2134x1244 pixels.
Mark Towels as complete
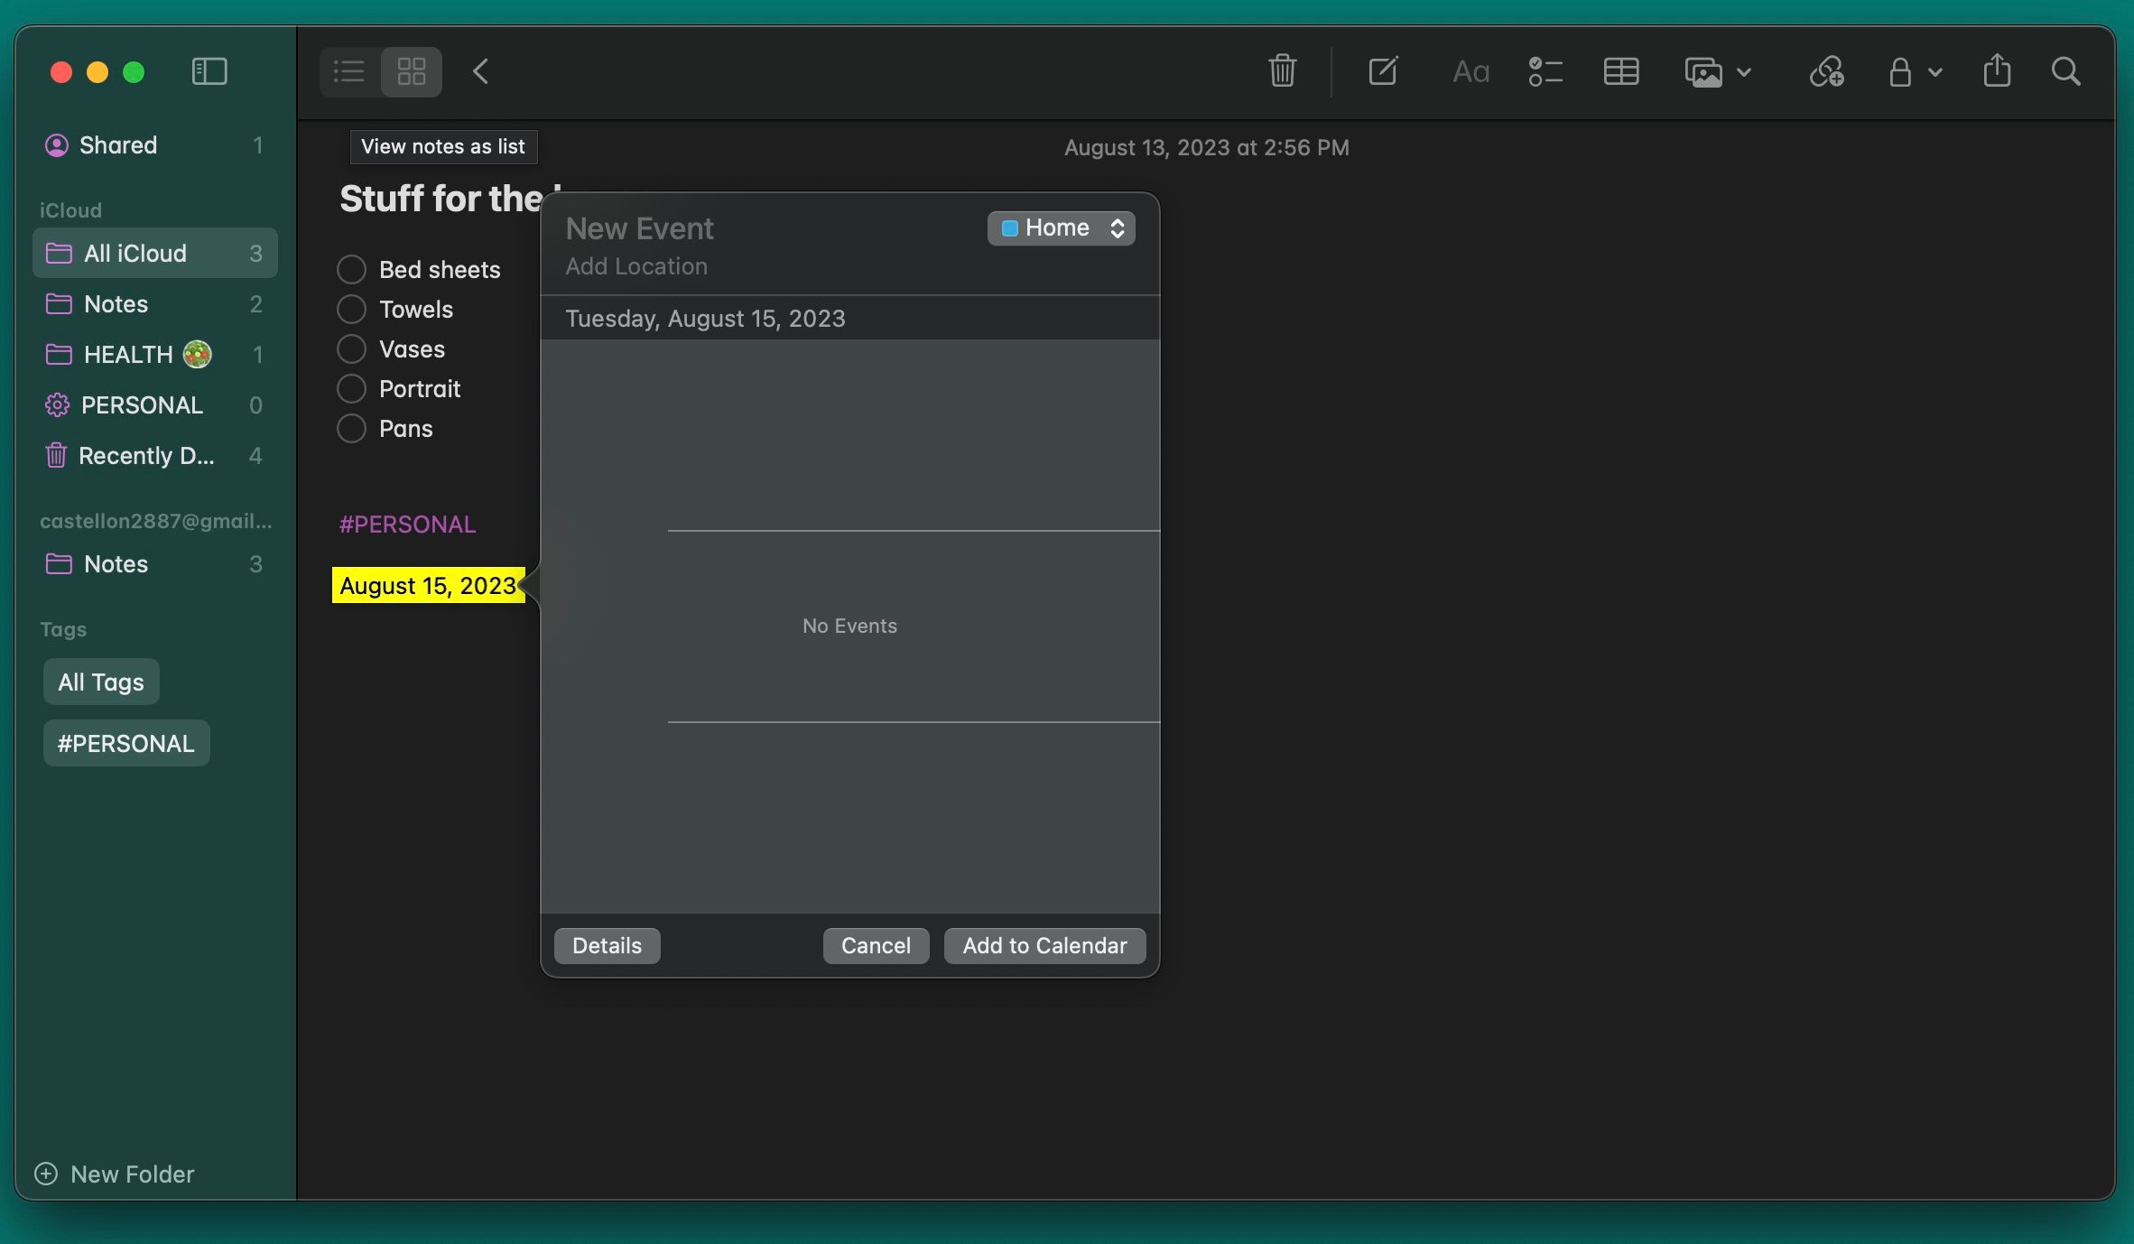[351, 309]
